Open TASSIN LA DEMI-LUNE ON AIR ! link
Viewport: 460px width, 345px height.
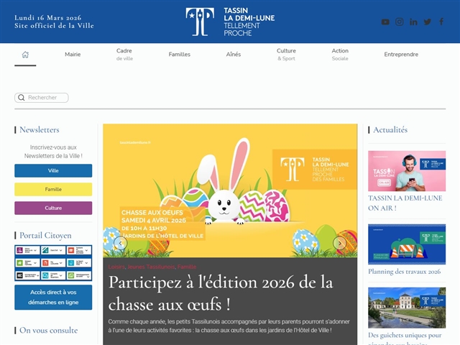click(405, 203)
